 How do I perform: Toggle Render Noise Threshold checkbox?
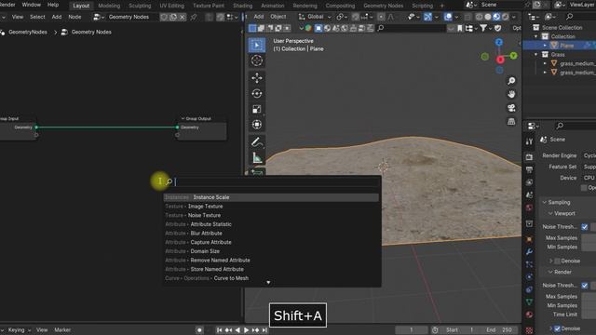coord(585,286)
